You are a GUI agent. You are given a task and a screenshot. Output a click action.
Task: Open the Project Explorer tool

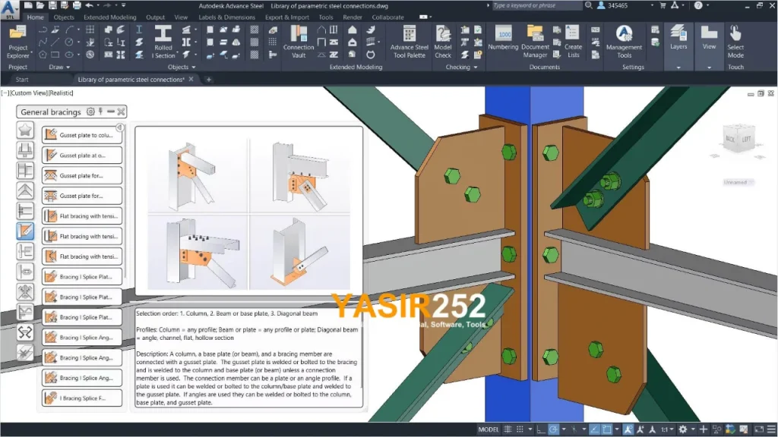[x=18, y=42]
